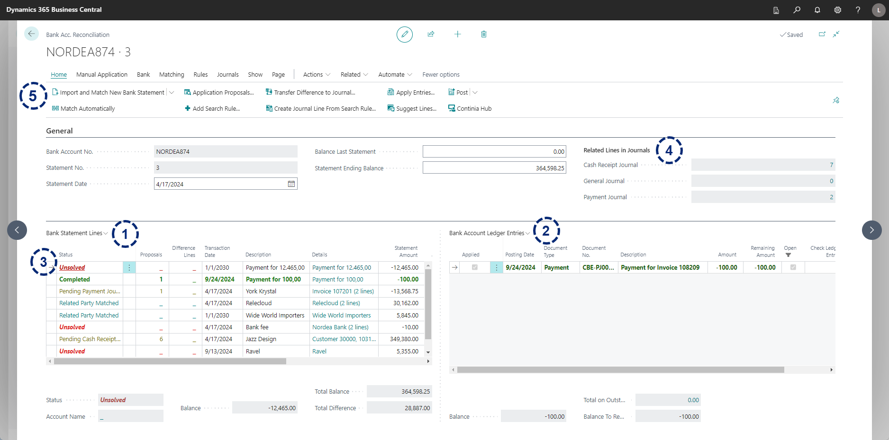This screenshot has height=440, width=889.
Task: Select Manual Application tab
Action: click(102, 74)
